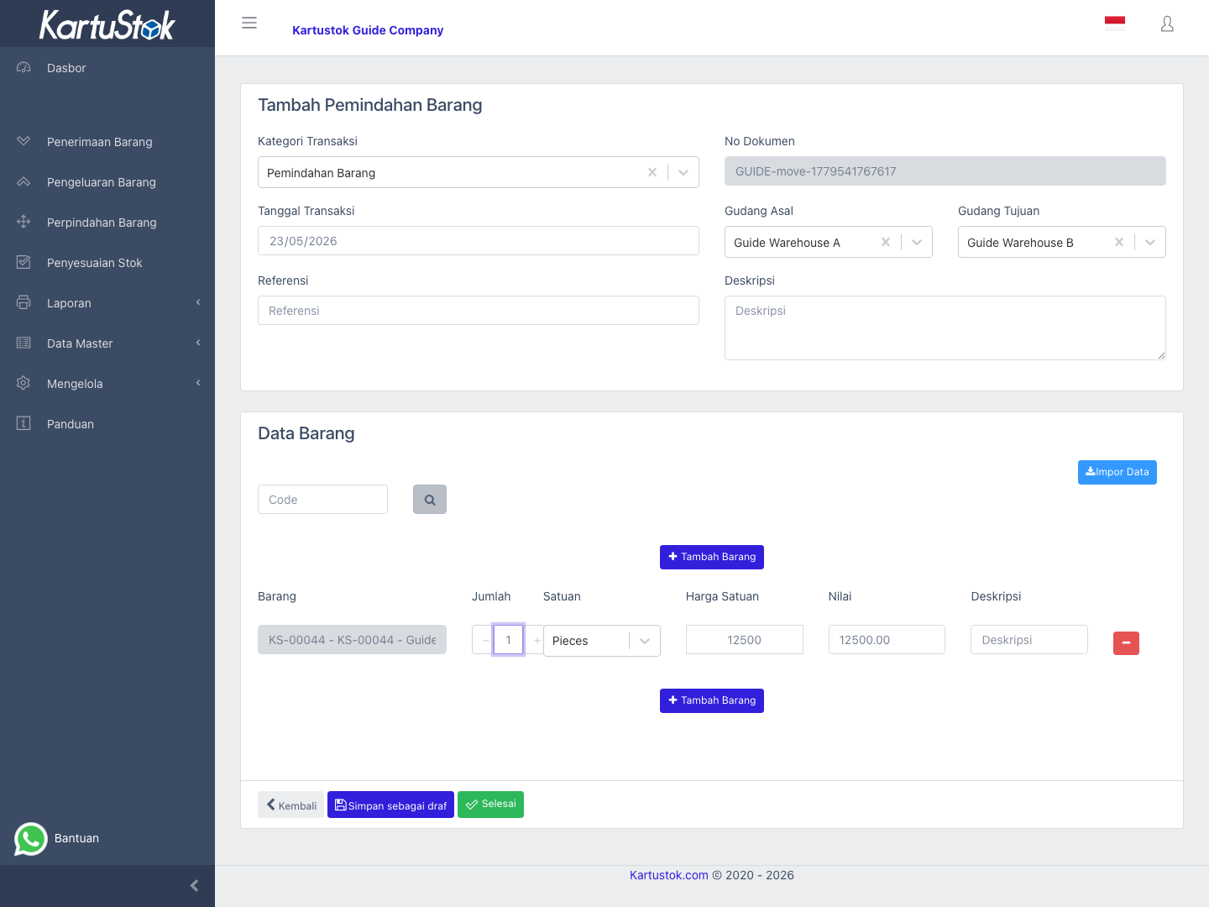Click the code search magnifier button
The image size is (1209, 907).
click(430, 500)
